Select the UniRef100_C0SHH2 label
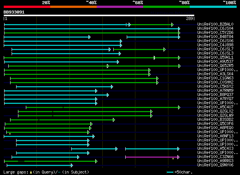This screenshot has height=175, width=240. [x=215, y=82]
